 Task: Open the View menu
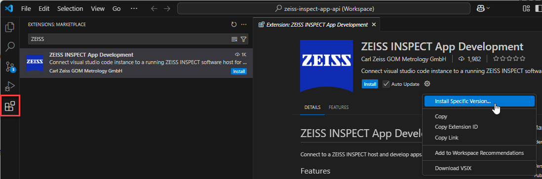(x=98, y=9)
